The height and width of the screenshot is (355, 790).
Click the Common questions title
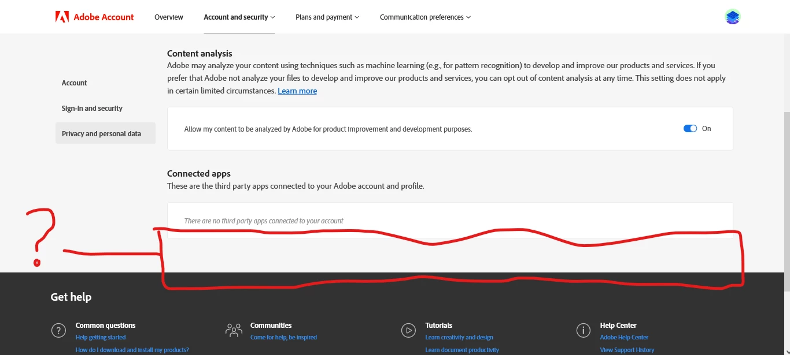(106, 326)
